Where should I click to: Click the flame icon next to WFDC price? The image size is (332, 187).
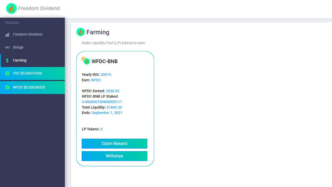click(7, 88)
